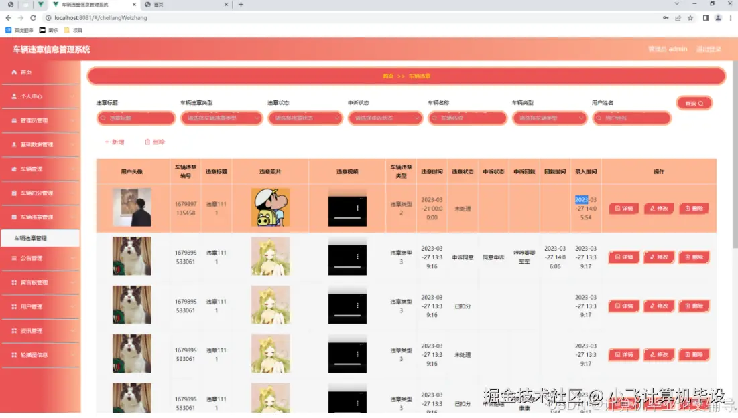Click the video progress bar in 申诉同意 row
The height and width of the screenshot is (418, 738).
coord(347,267)
